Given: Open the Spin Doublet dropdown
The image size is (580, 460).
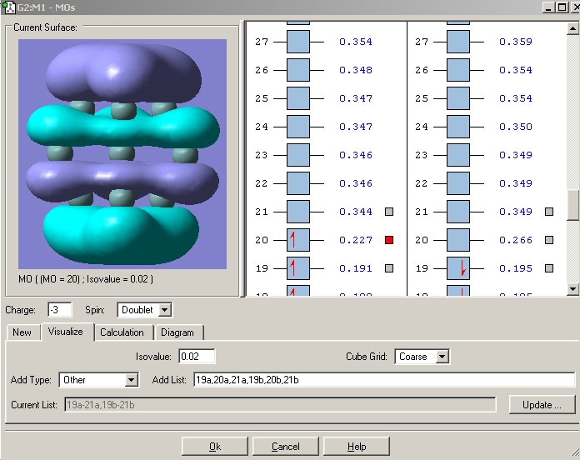Looking at the screenshot, I should (x=165, y=310).
